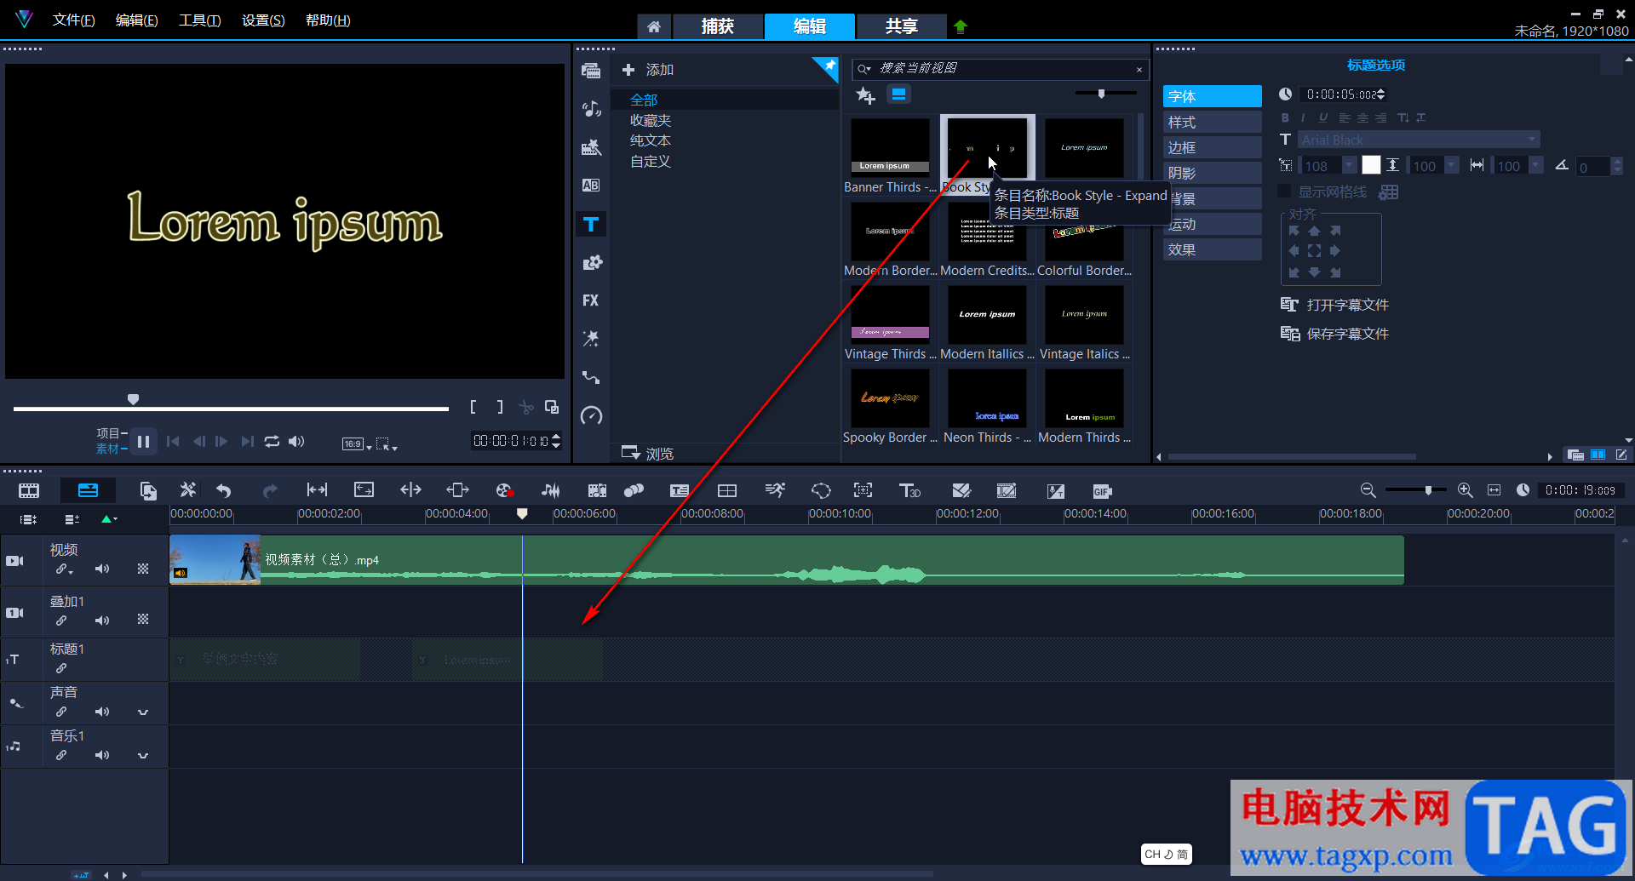Expand the 音乐1 track options chevron
This screenshot has width=1635, height=881.
(x=143, y=755)
